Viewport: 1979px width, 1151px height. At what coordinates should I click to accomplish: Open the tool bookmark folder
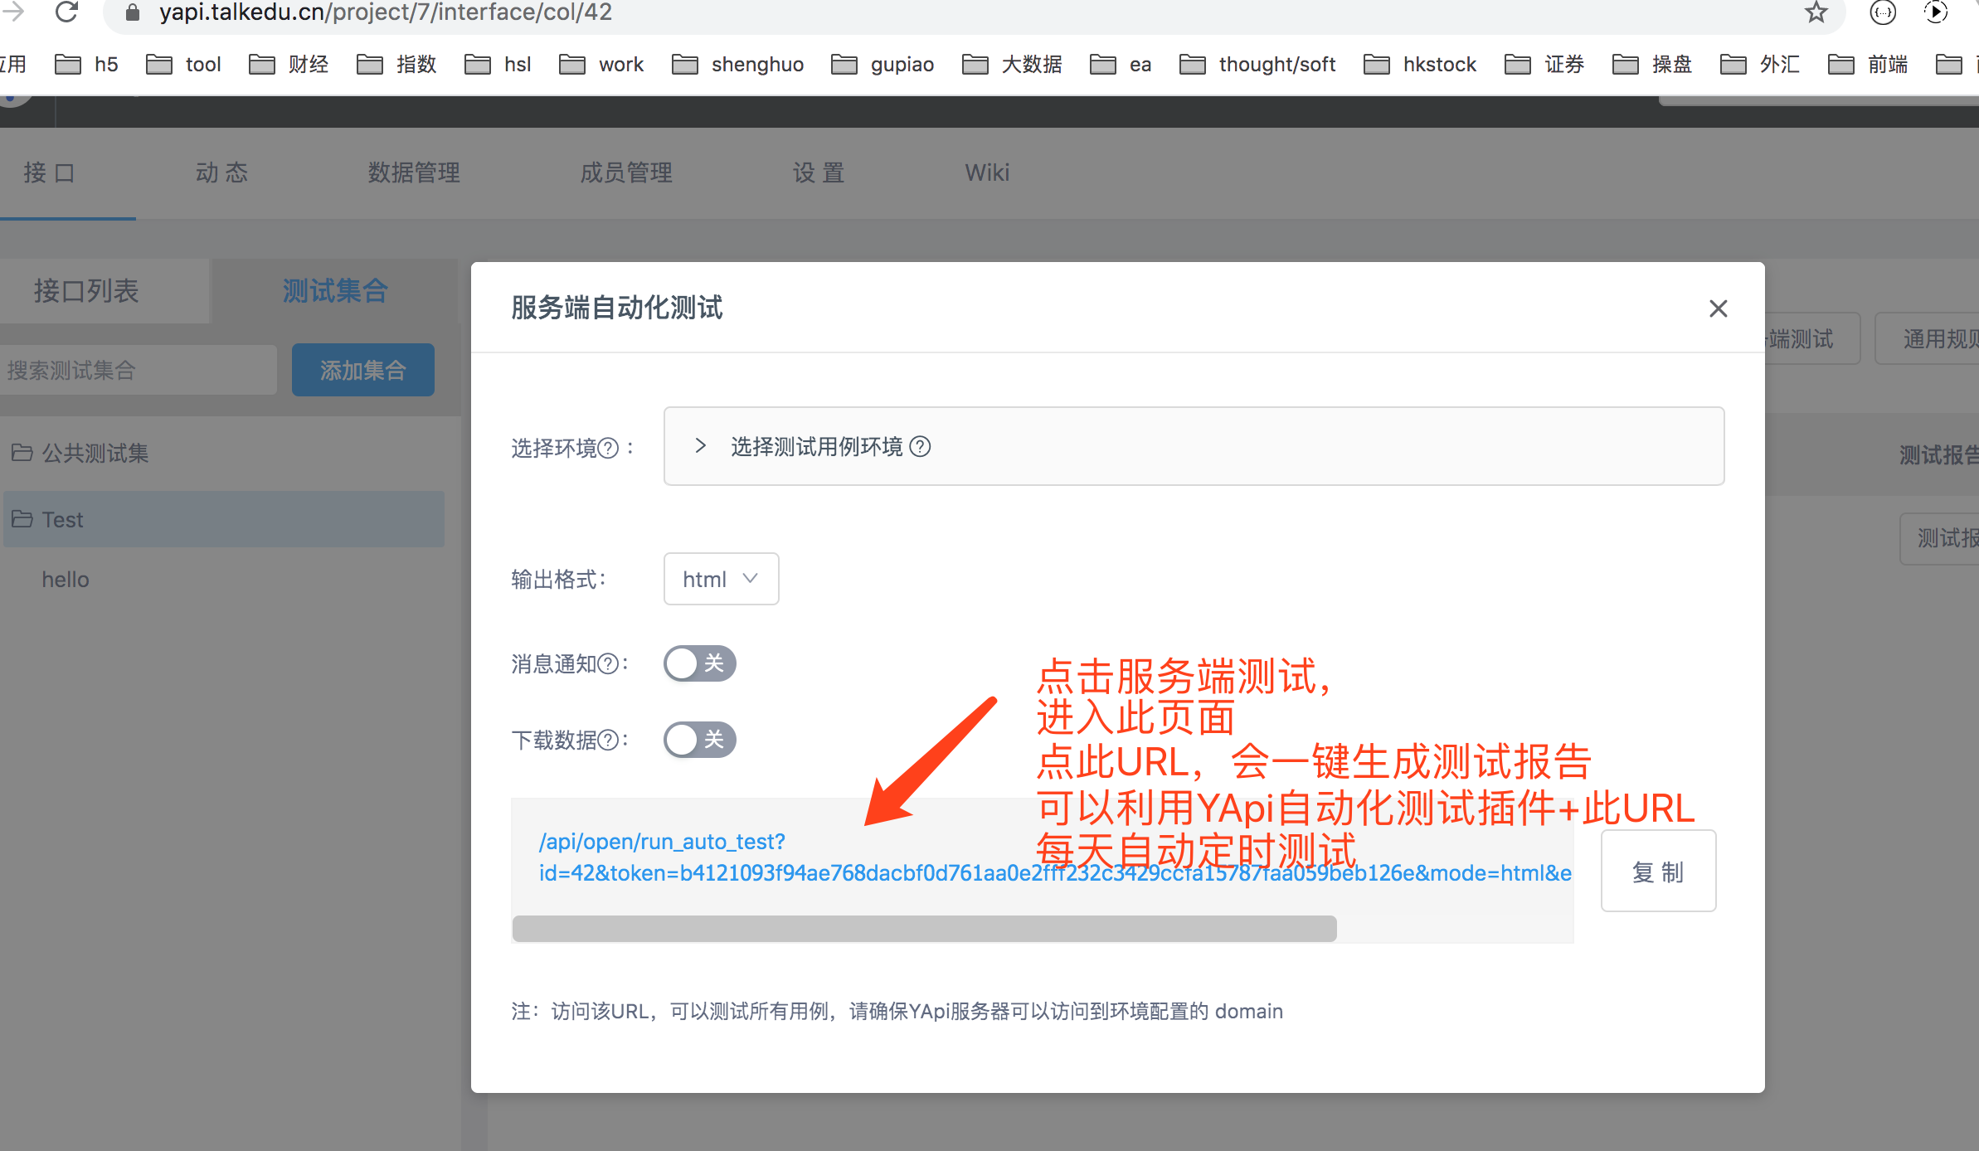click(x=183, y=64)
